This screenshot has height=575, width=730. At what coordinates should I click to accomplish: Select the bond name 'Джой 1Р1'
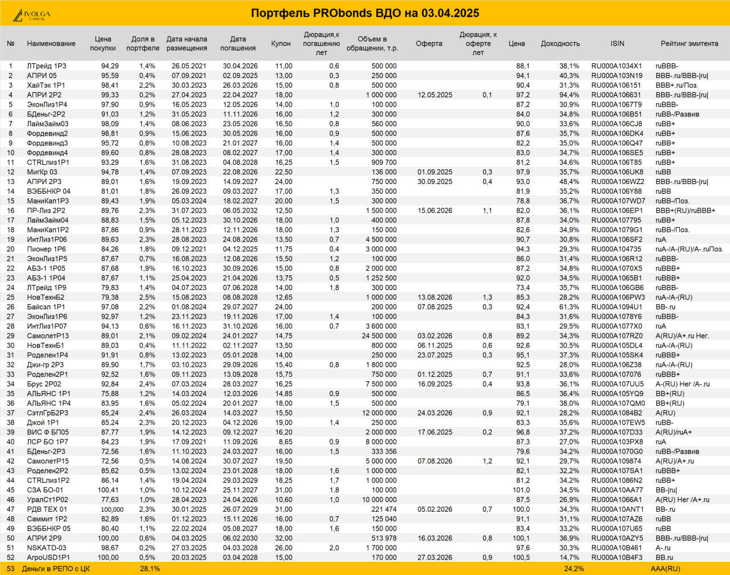click(x=43, y=423)
